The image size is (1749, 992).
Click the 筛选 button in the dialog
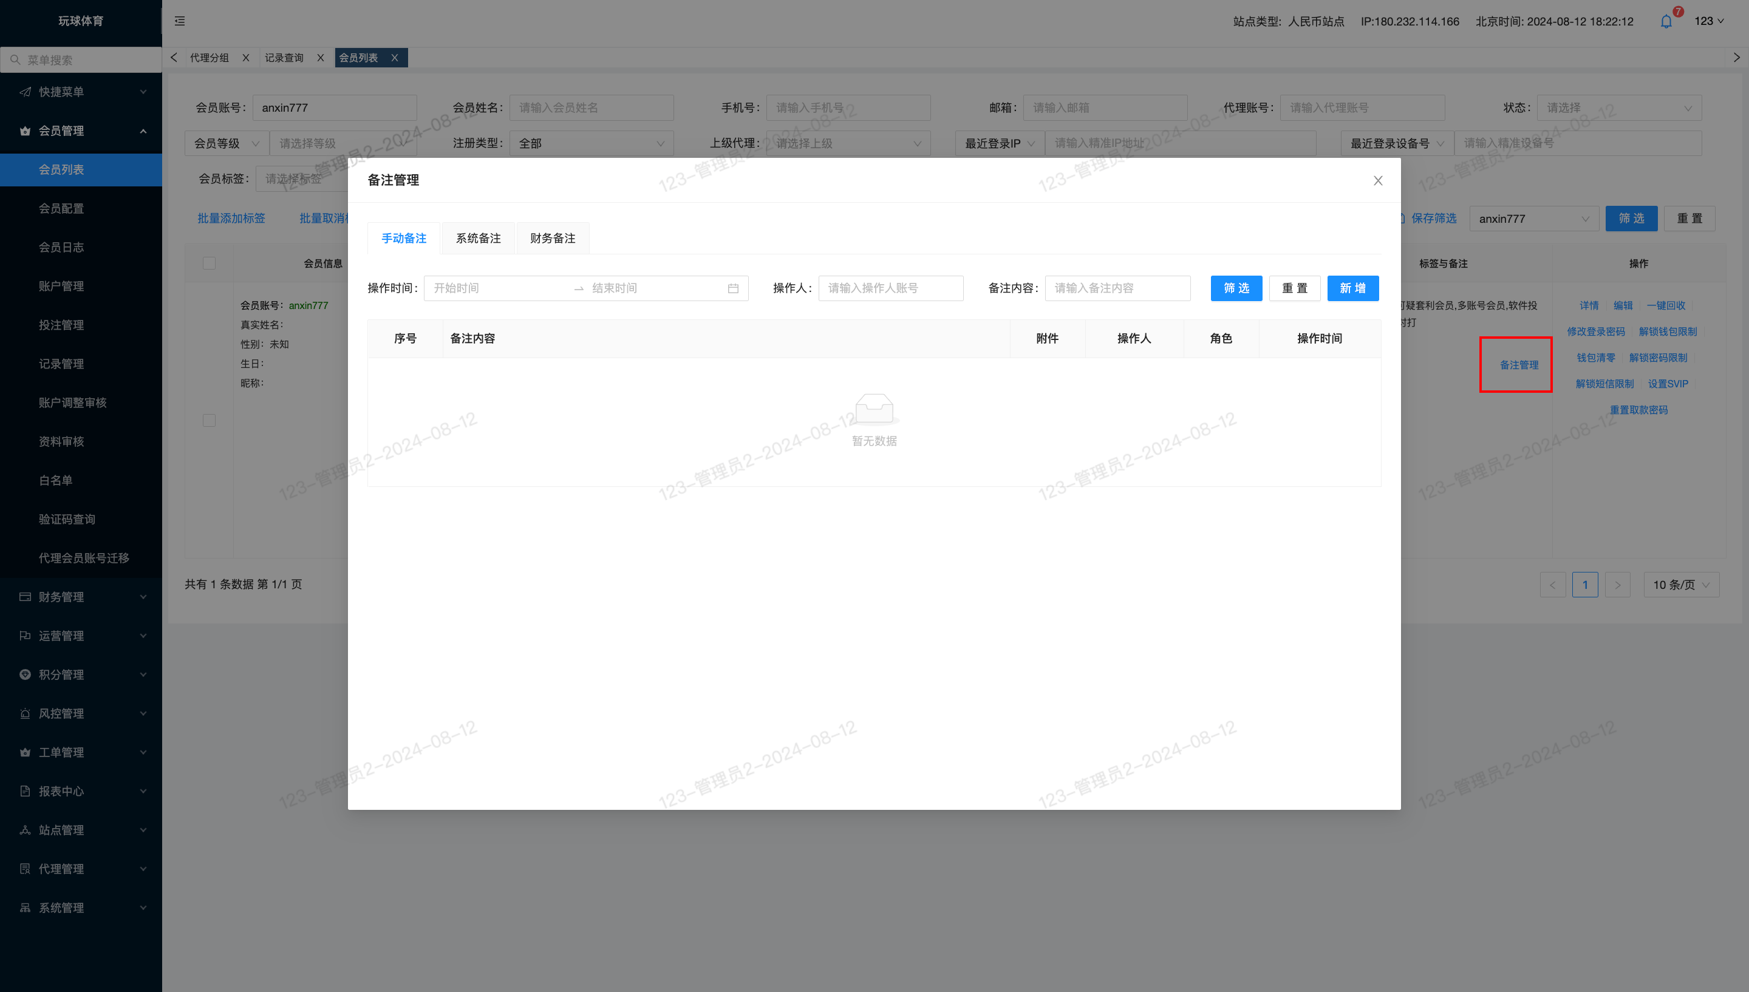1236,288
